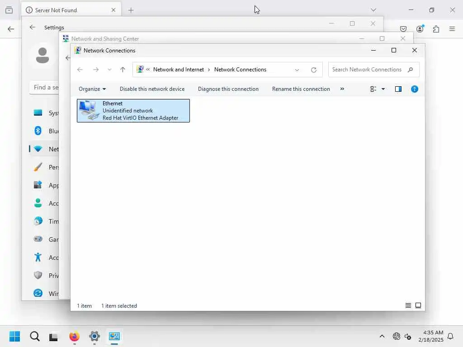Click Rename this connection
The width and height of the screenshot is (463, 347).
[x=301, y=89]
